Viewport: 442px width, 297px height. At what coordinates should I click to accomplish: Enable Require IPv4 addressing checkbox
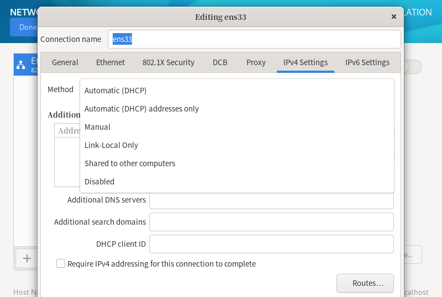click(x=61, y=264)
